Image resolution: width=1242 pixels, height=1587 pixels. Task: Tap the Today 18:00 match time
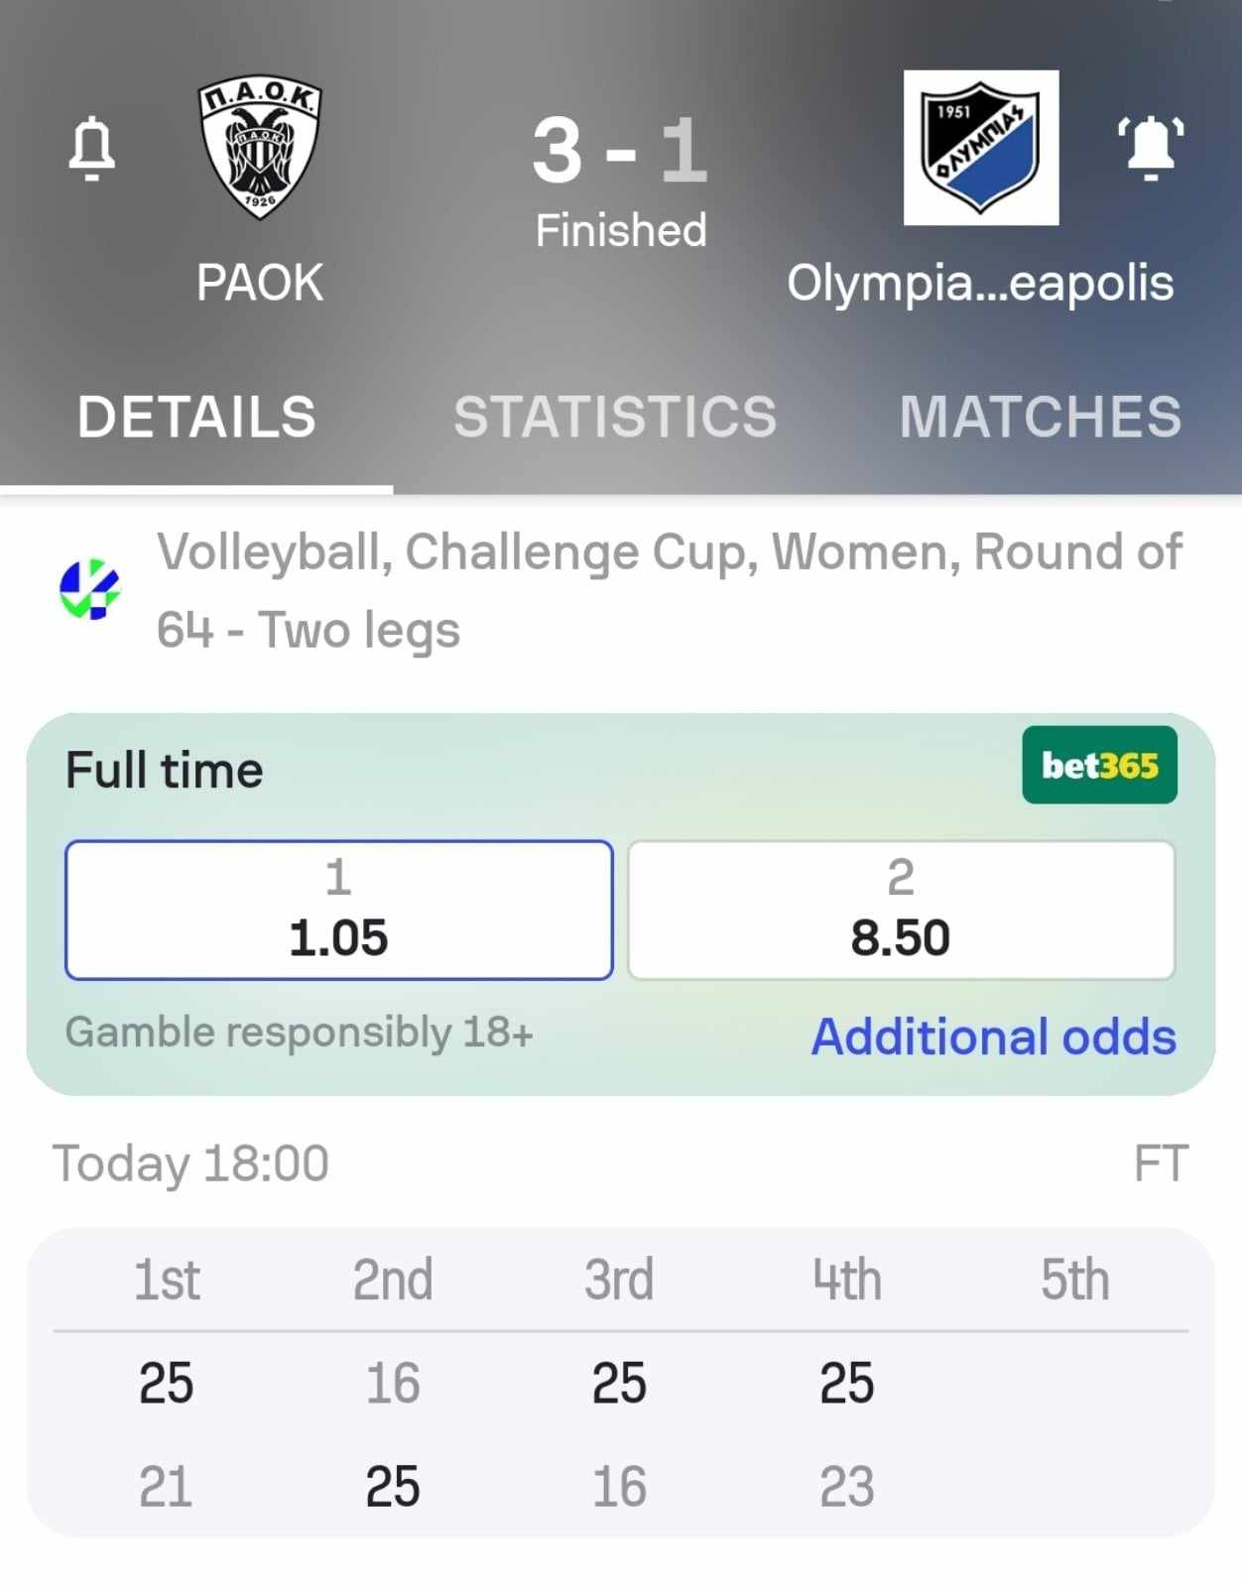190,1163
